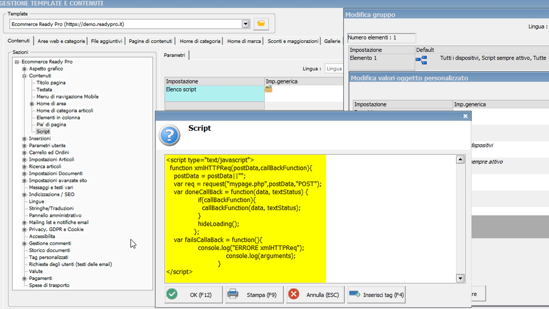
Task: Select Pie' di pagina tree item
Action: point(51,124)
